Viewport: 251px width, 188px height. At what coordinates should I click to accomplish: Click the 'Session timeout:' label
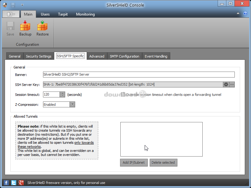coord(27,95)
